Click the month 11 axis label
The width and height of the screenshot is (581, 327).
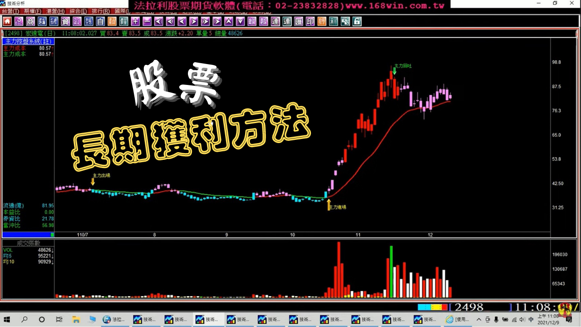(x=358, y=235)
